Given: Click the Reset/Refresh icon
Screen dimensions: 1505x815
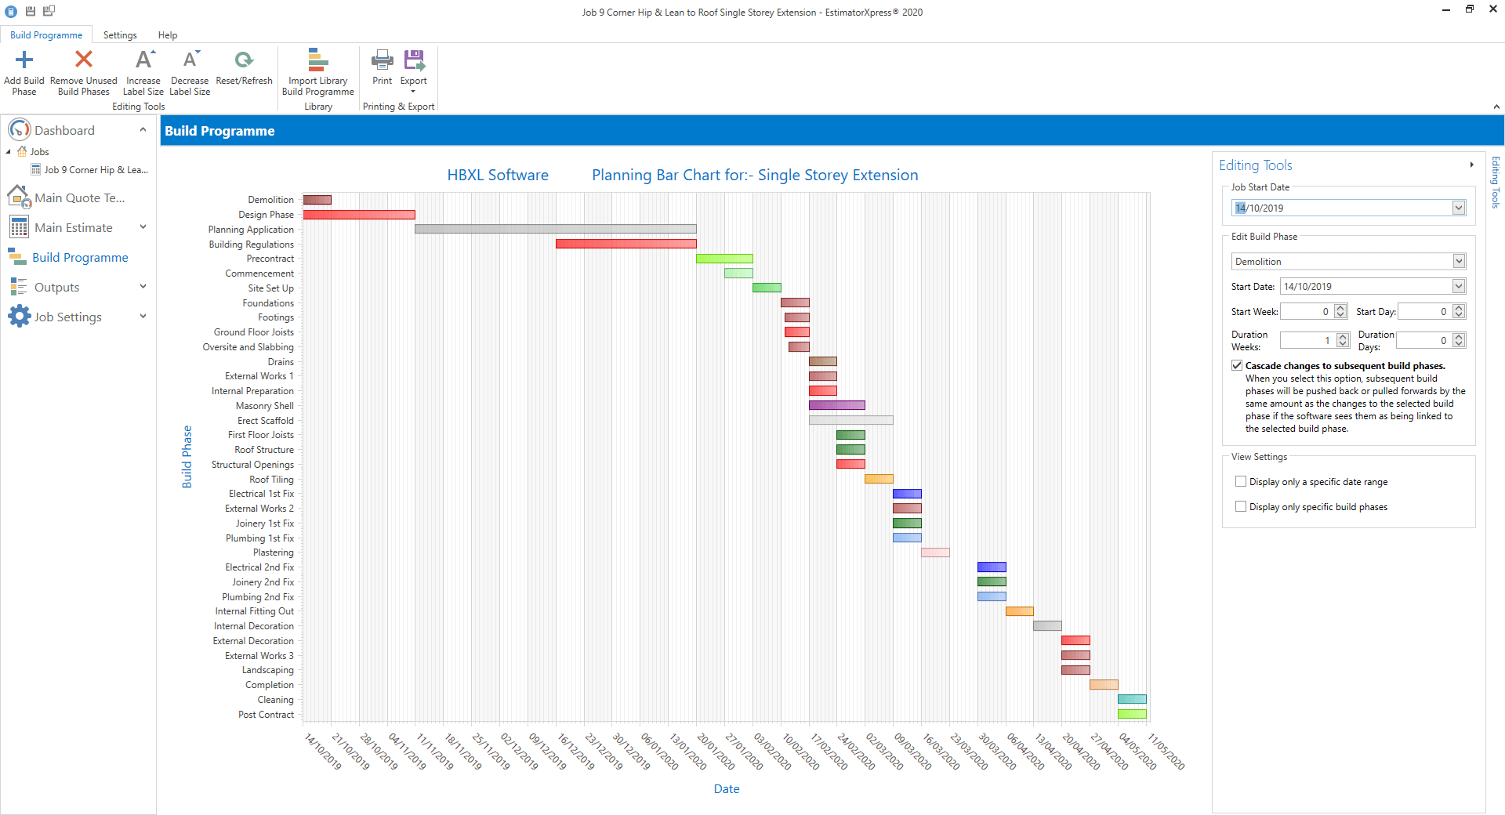Looking at the screenshot, I should pyautogui.click(x=244, y=60).
